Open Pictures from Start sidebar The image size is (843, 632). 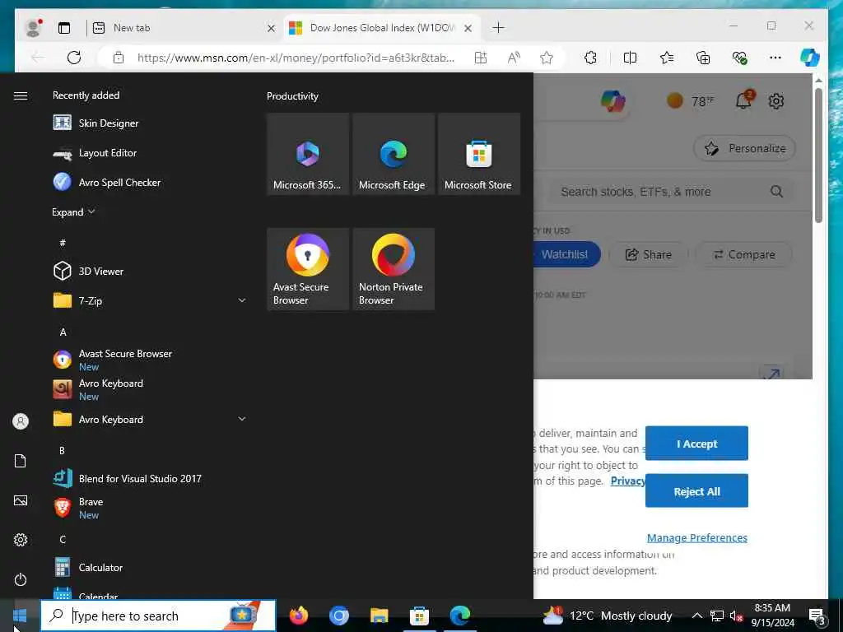click(21, 500)
